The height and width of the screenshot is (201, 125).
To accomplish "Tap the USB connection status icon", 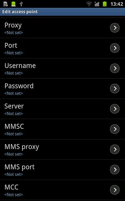I will pos(21,4).
